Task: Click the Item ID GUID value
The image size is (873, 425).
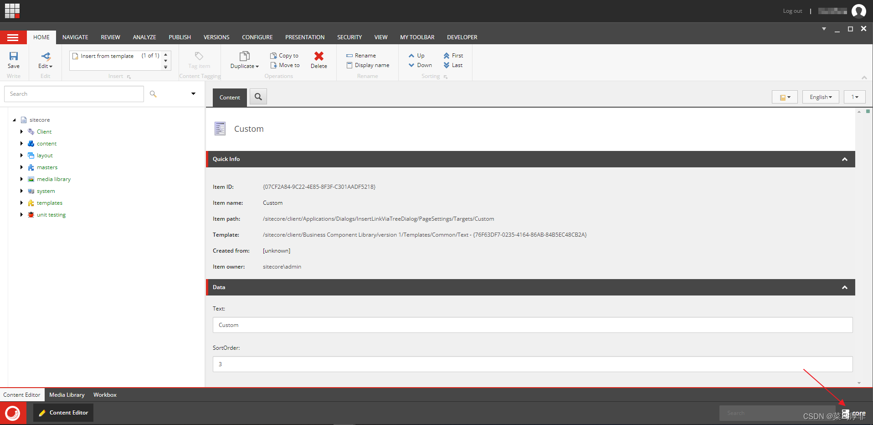Action: [319, 187]
